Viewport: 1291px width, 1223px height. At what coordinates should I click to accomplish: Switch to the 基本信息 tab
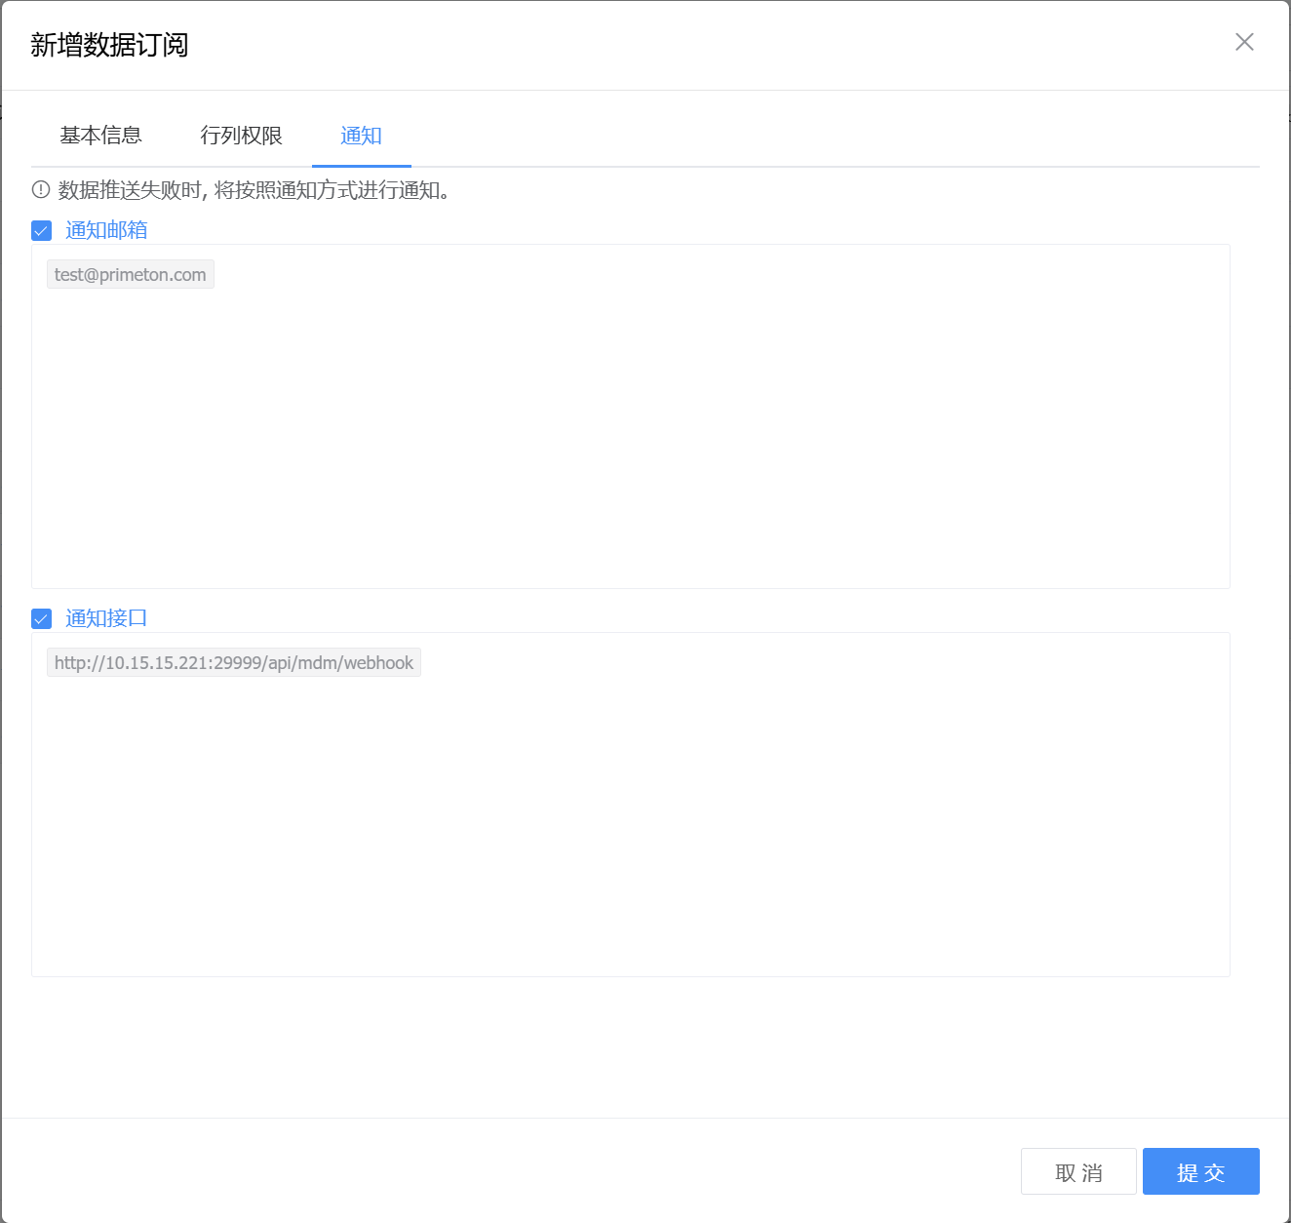pyautogui.click(x=101, y=136)
